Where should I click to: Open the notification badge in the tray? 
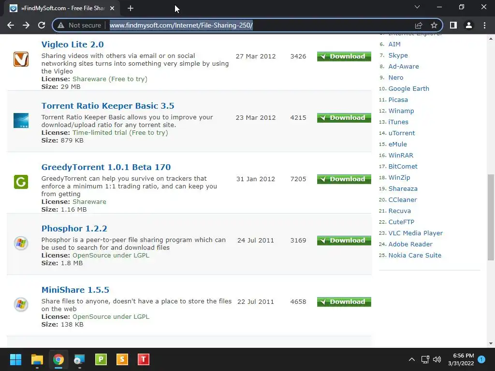pyautogui.click(x=481, y=359)
